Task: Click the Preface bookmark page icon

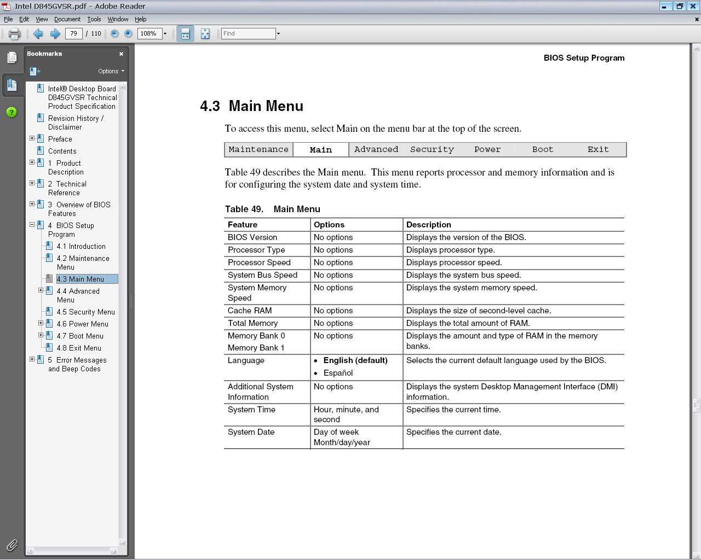Action: [x=40, y=139]
